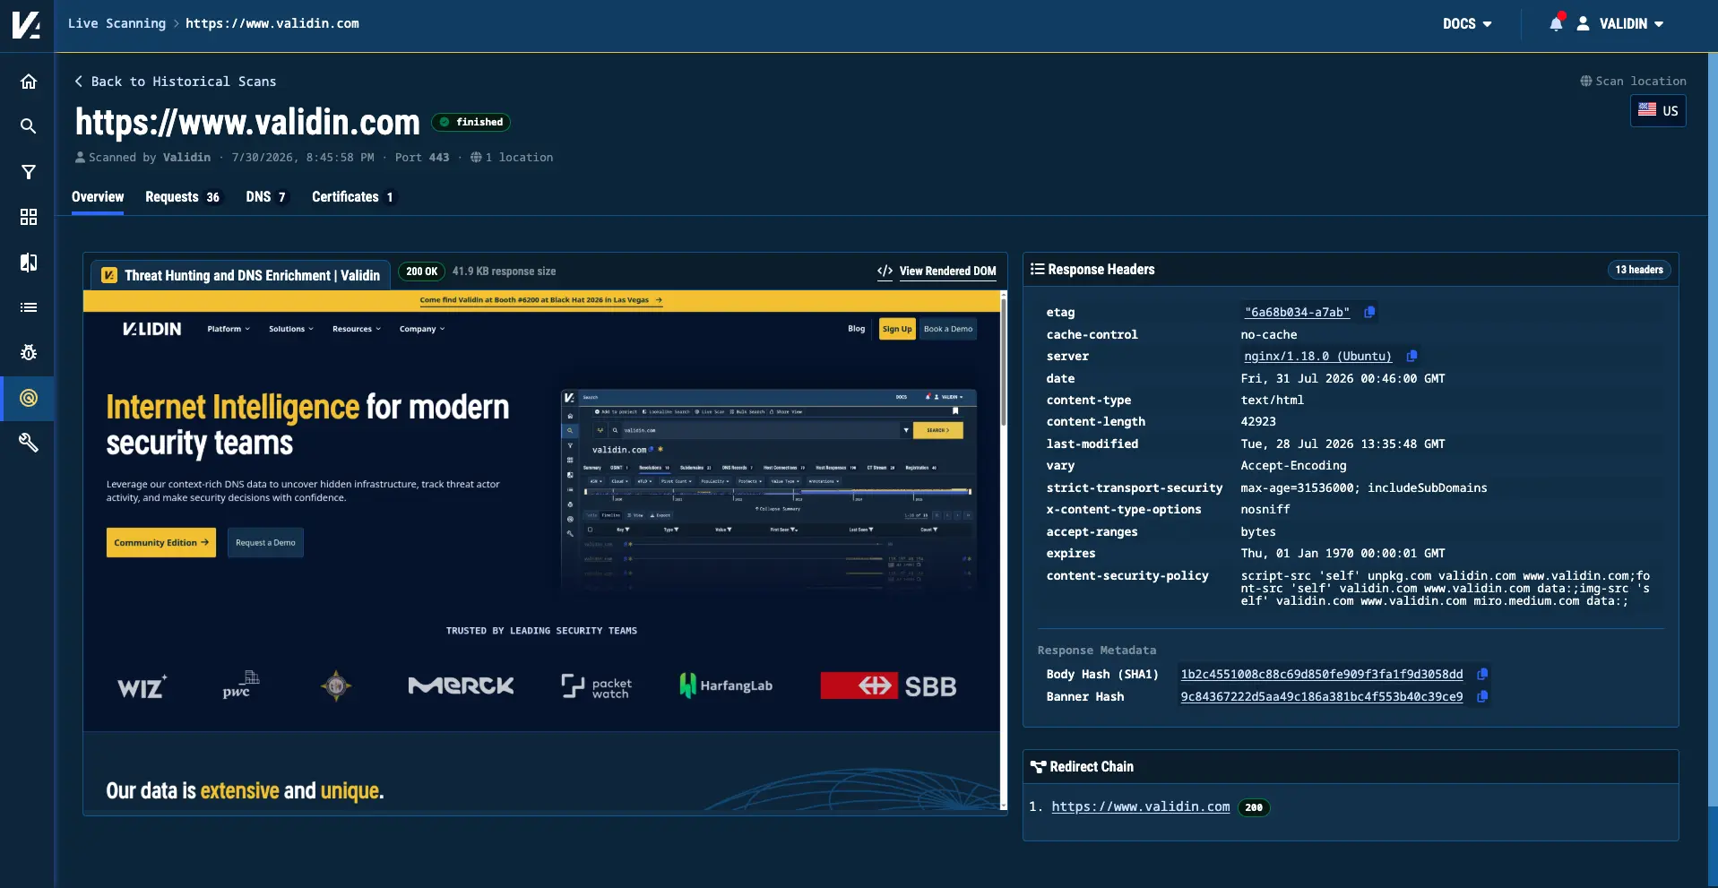This screenshot has height=888, width=1718.
Task: Click the back chevron beside Historical Scans
Action: tap(79, 82)
